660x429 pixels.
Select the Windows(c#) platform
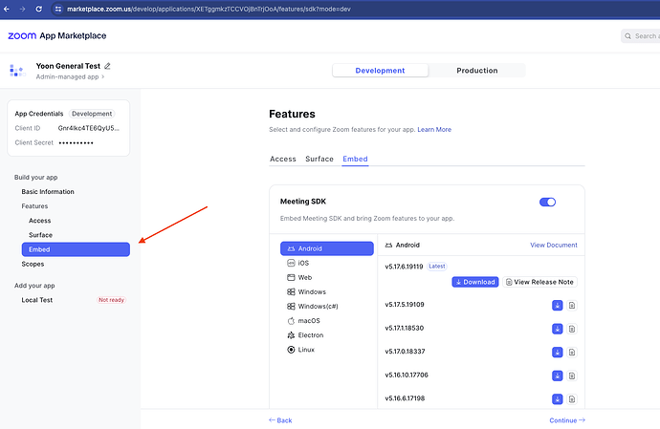tap(326, 306)
